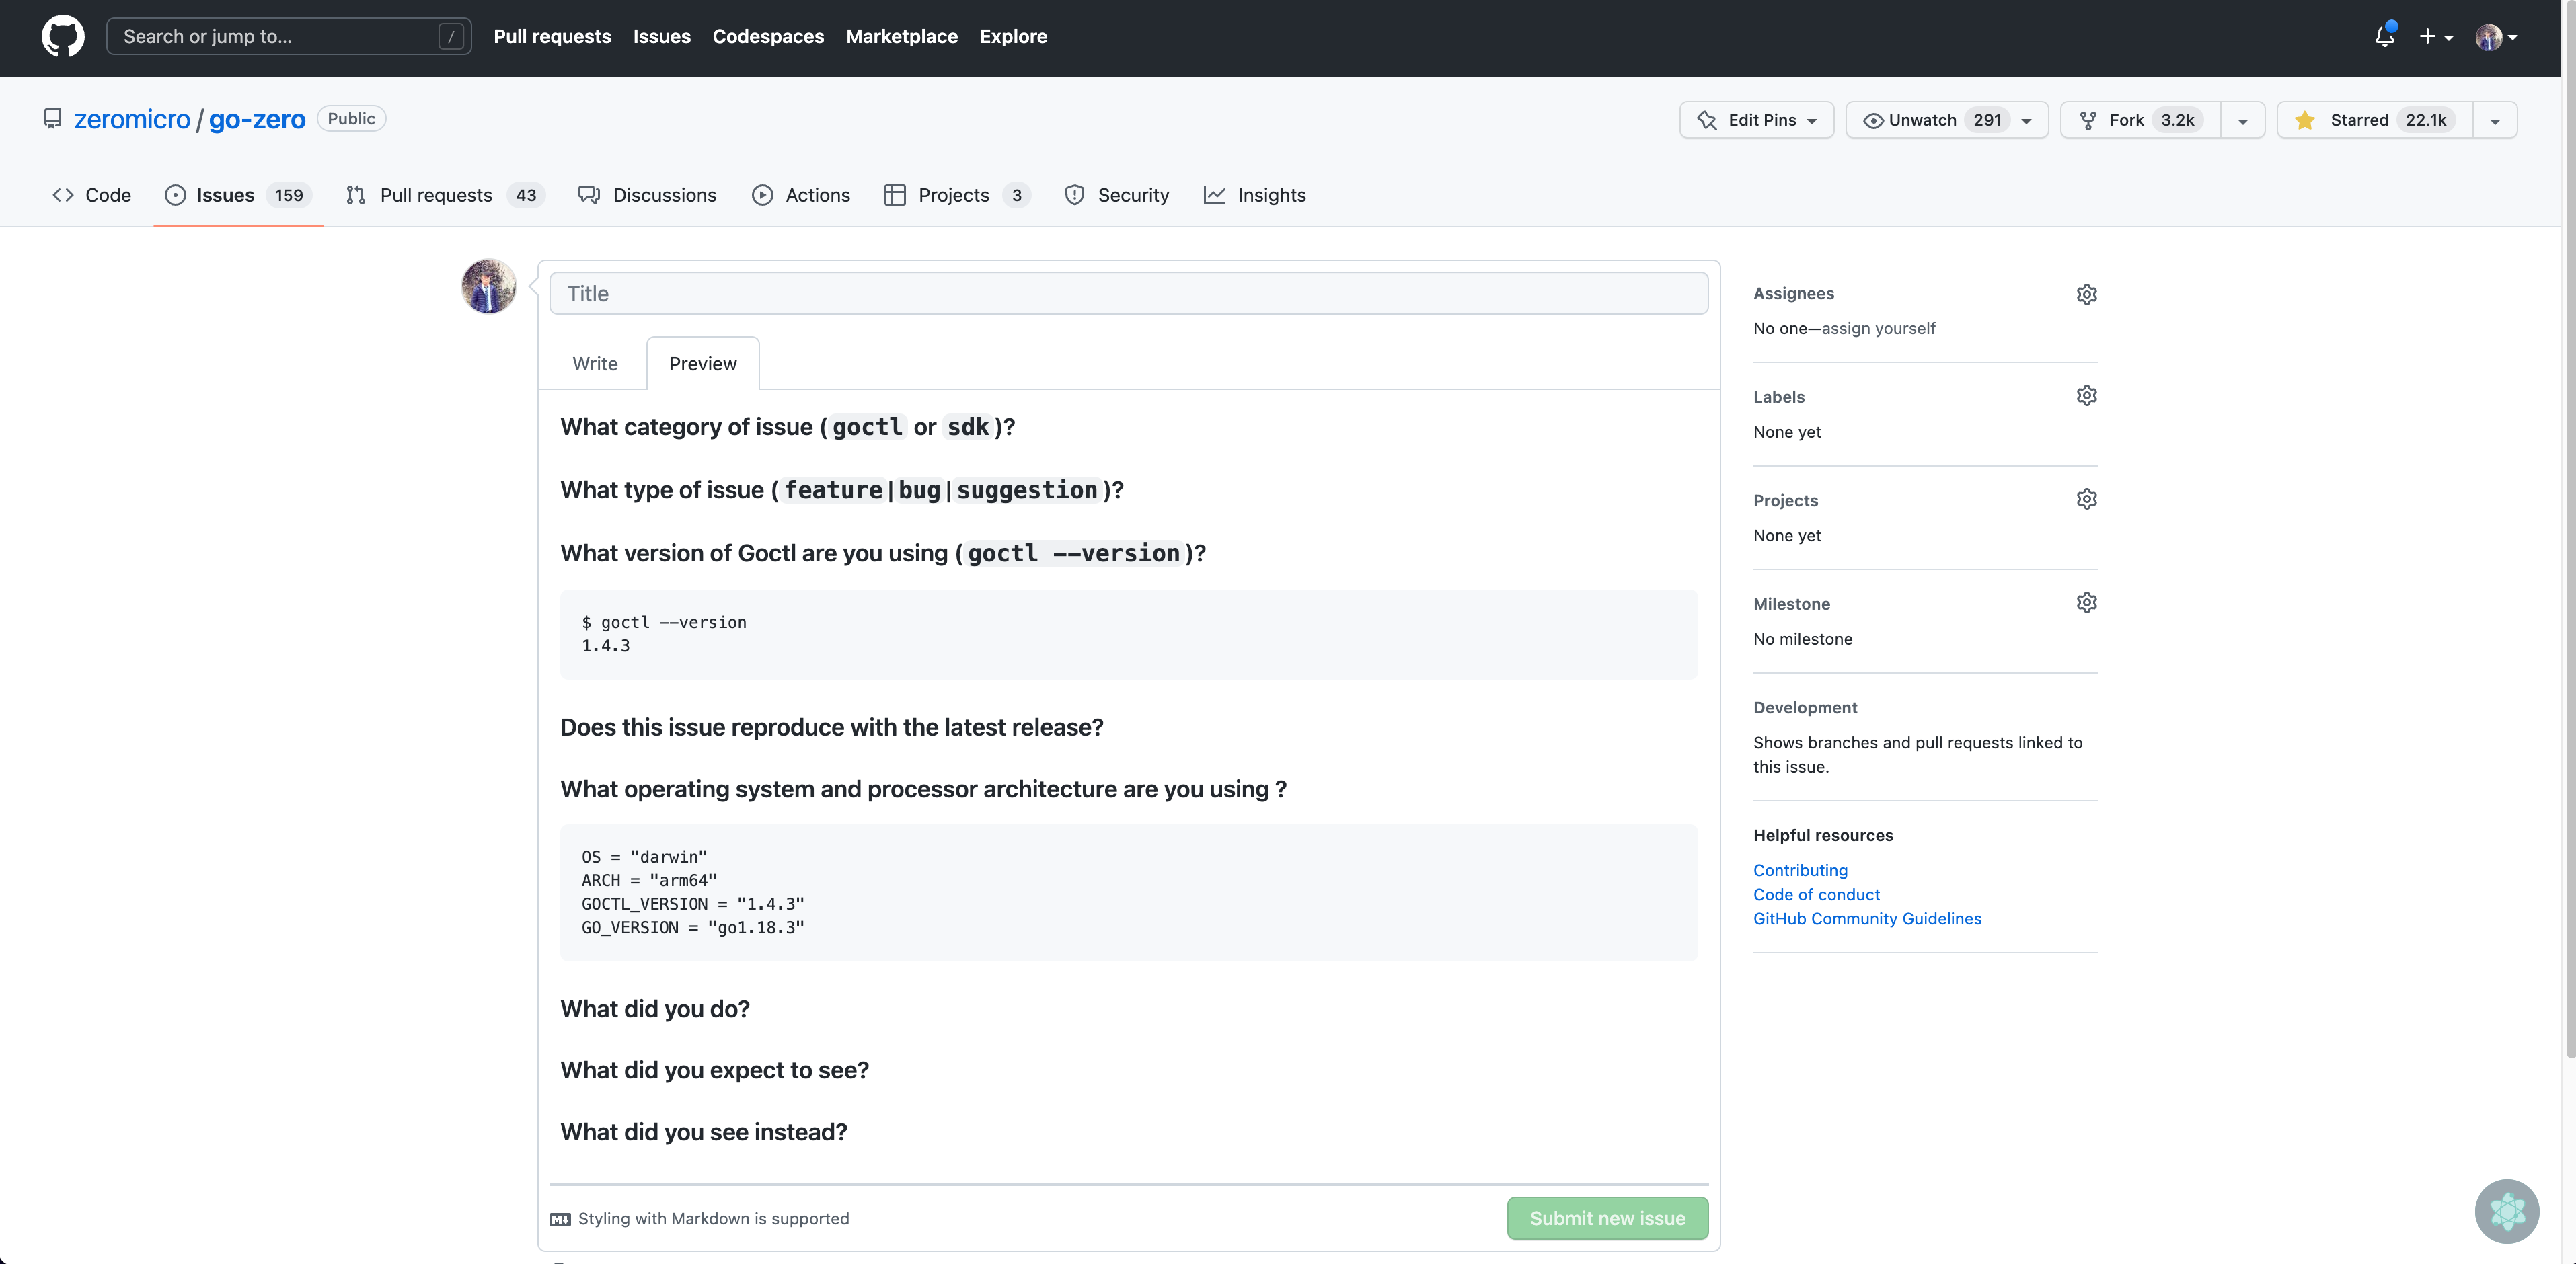
Task: Open the Assignees settings gear
Action: pyautogui.click(x=2086, y=293)
